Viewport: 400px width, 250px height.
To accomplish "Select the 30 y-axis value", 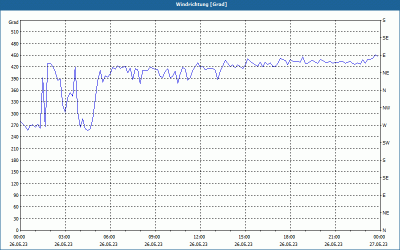I will point(16,219).
